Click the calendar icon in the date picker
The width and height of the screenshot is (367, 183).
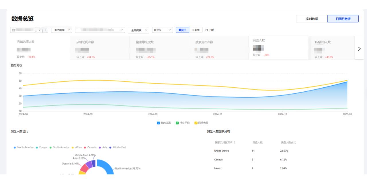click(x=13, y=30)
